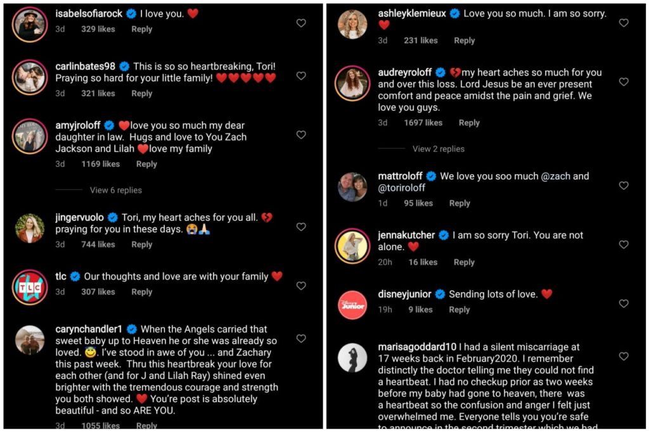This screenshot has height=432, width=649.
Task: Expand View 2 replies under audreyroloff
Action: pos(438,149)
